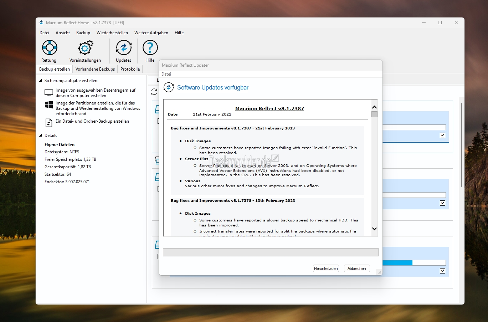The height and width of the screenshot is (322, 488).
Task: Click Startsektor: 64 detail
Action: tap(58, 174)
